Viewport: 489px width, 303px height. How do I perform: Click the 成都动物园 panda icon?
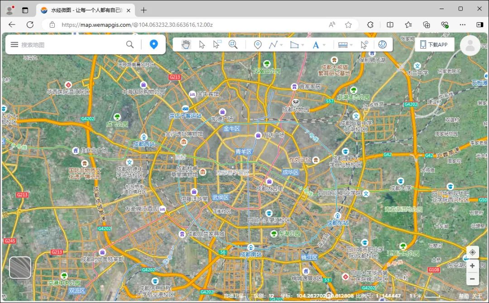[x=296, y=102]
